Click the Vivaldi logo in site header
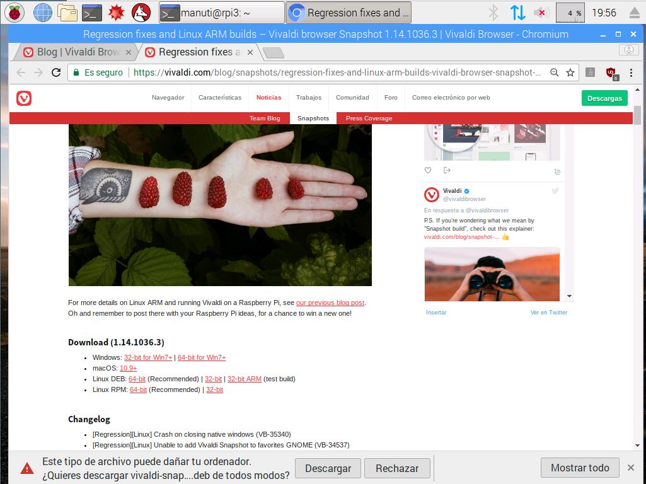Screen dimensions: 646x484 click(x=24, y=98)
